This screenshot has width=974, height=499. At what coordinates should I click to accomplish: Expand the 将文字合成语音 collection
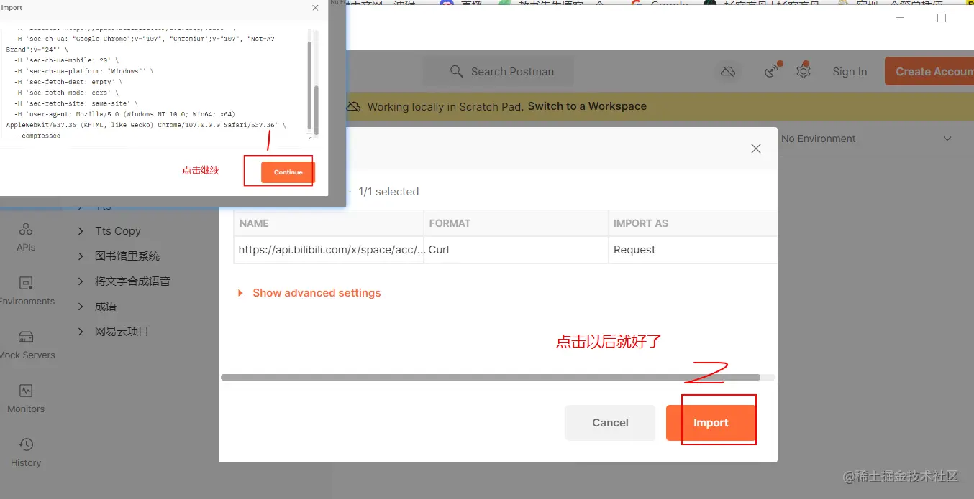point(81,281)
